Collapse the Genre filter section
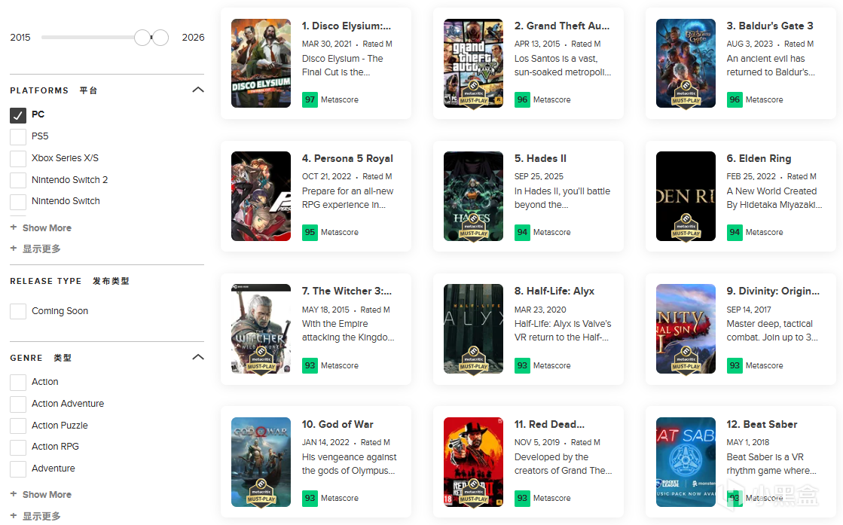Screen dimensions: 843x525 [198, 357]
